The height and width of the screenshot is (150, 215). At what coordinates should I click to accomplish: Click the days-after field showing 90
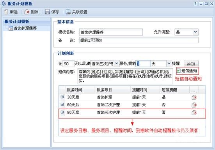click(x=68, y=64)
